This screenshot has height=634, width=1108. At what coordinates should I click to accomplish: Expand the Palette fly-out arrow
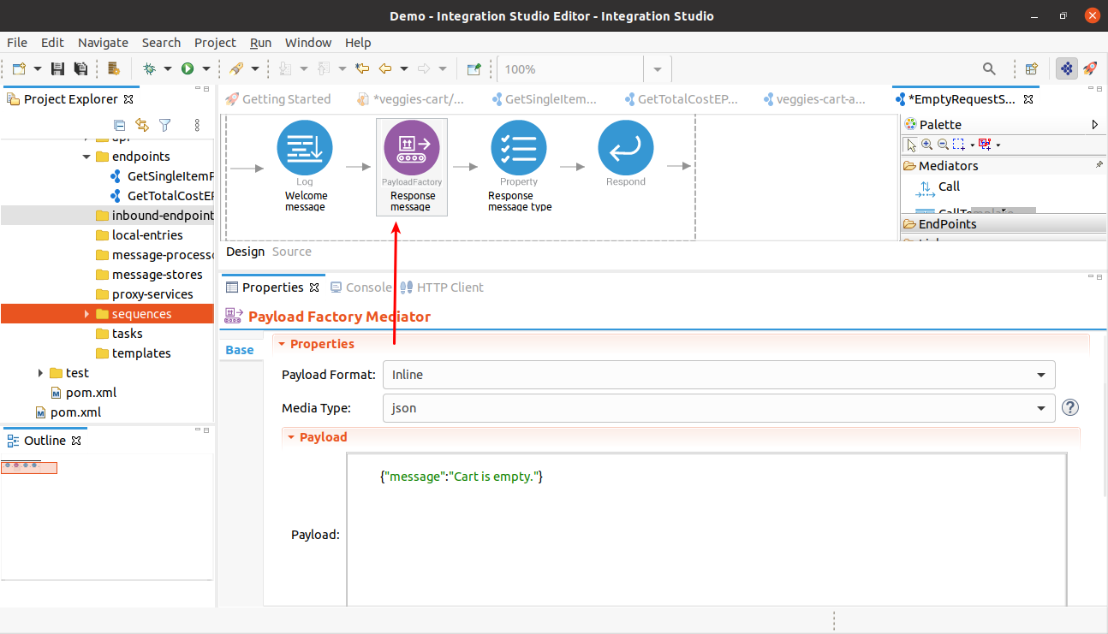(x=1095, y=125)
